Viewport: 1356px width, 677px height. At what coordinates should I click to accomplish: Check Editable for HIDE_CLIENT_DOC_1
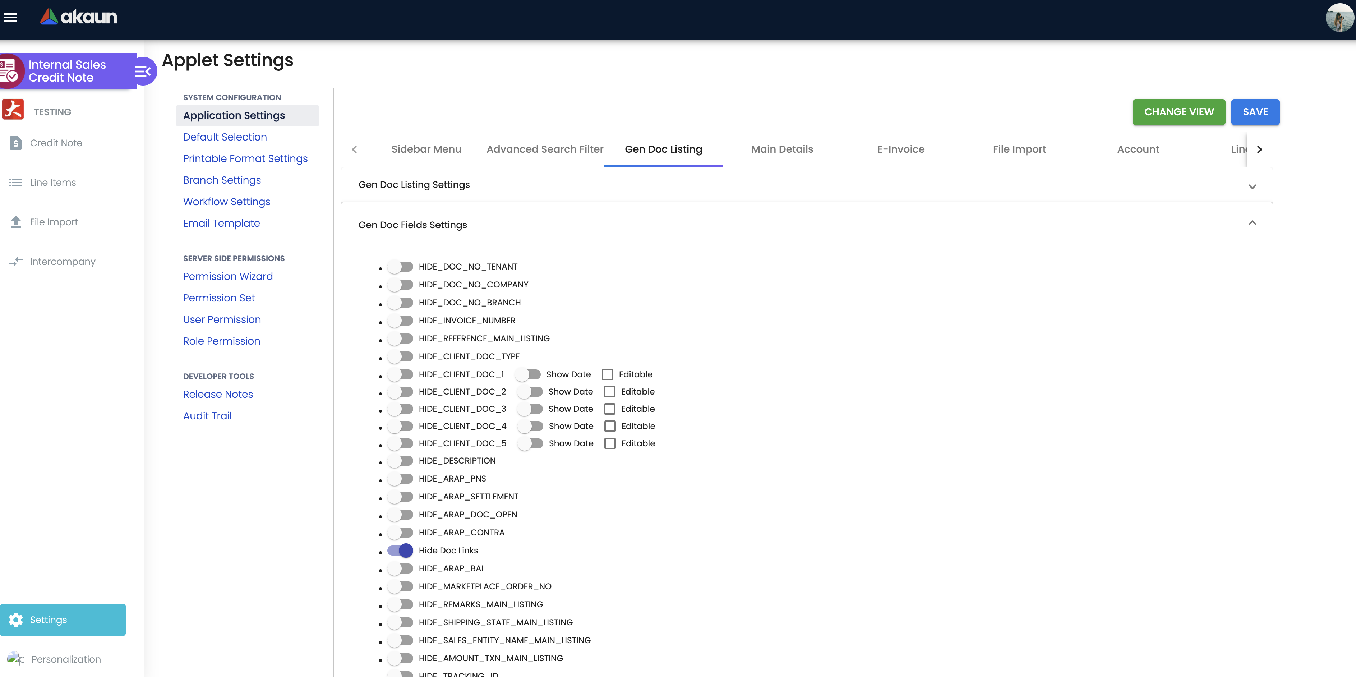click(x=608, y=374)
